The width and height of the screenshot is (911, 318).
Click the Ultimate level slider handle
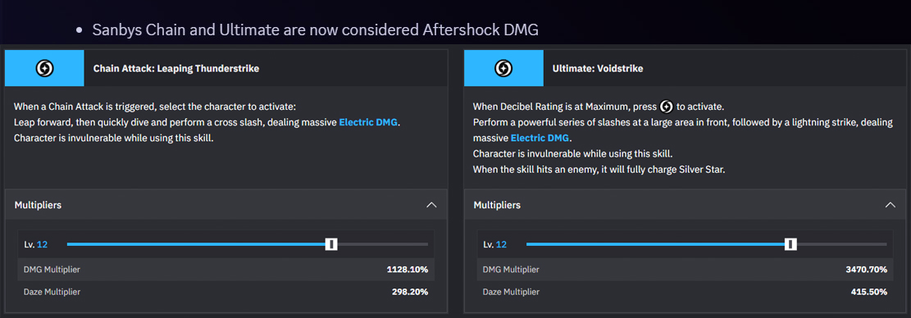pyautogui.click(x=790, y=244)
